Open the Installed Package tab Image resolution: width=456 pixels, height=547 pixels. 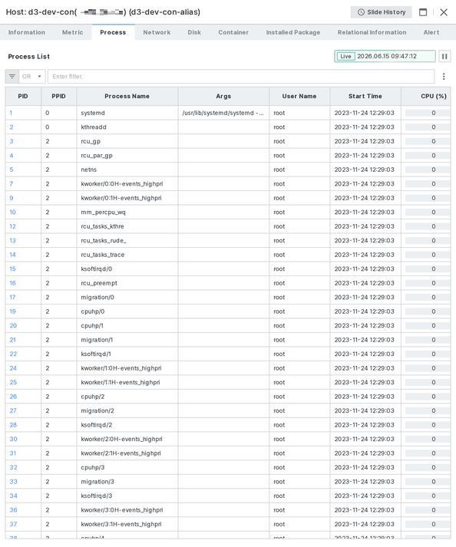tap(293, 32)
